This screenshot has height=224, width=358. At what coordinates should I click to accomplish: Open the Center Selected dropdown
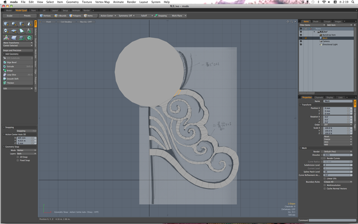(x=18, y=45)
